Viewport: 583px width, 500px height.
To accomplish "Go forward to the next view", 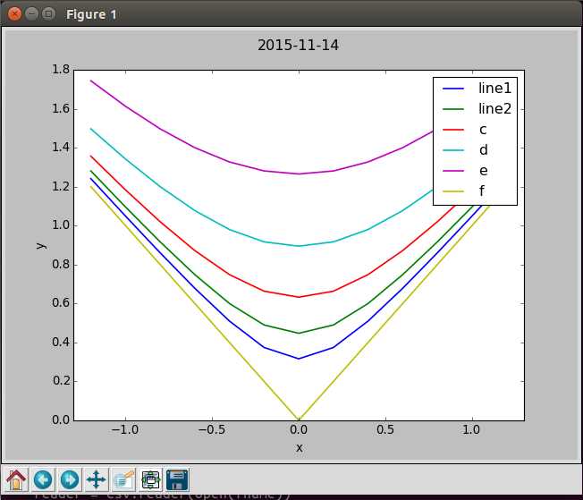I will coord(70,479).
